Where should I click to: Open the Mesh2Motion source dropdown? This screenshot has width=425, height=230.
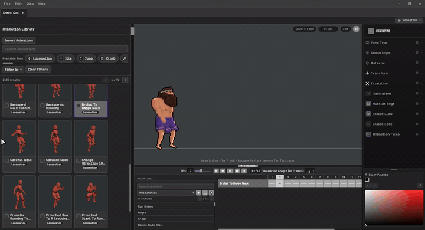(x=166, y=193)
